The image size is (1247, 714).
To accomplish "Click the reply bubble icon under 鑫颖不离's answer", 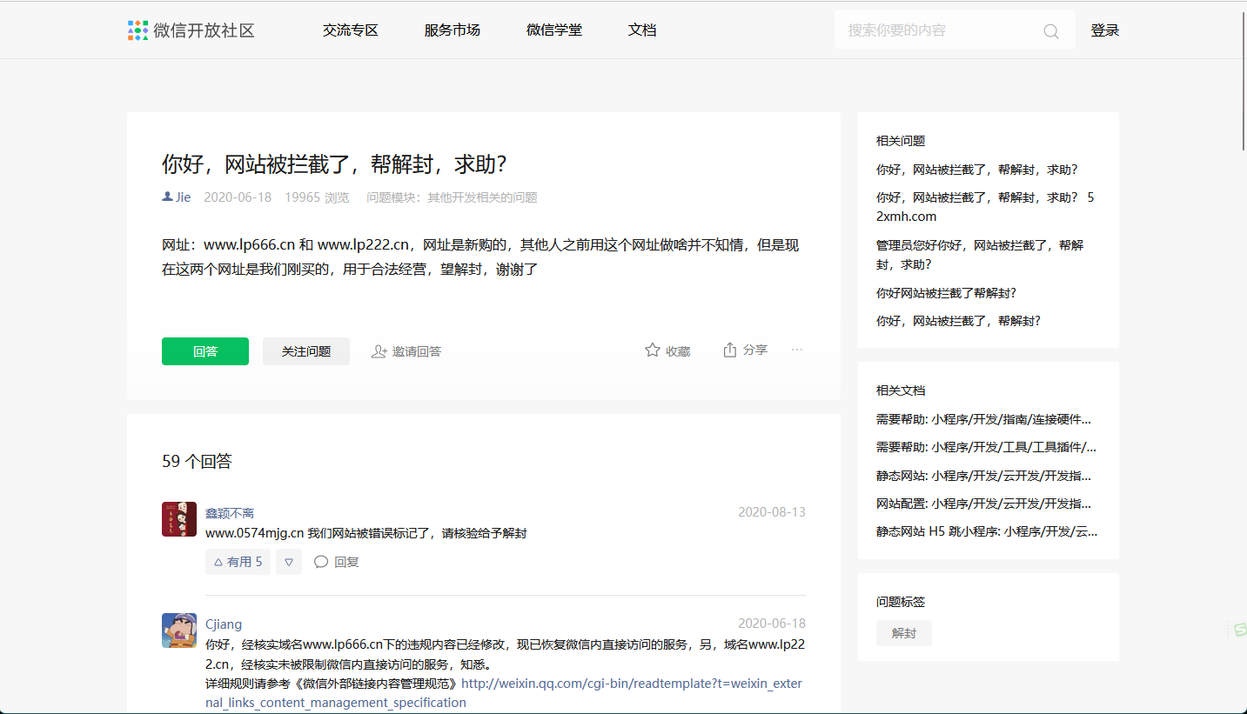I will [321, 562].
